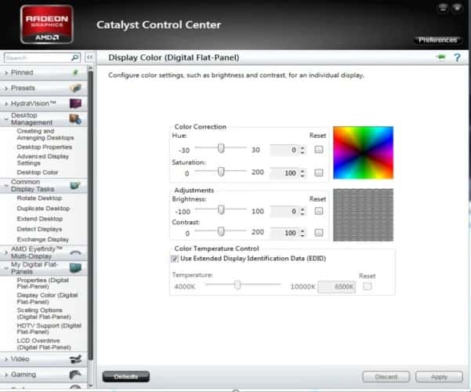Collapse the Desktop Management section
This screenshot has height=392, width=471.
[x=6, y=119]
